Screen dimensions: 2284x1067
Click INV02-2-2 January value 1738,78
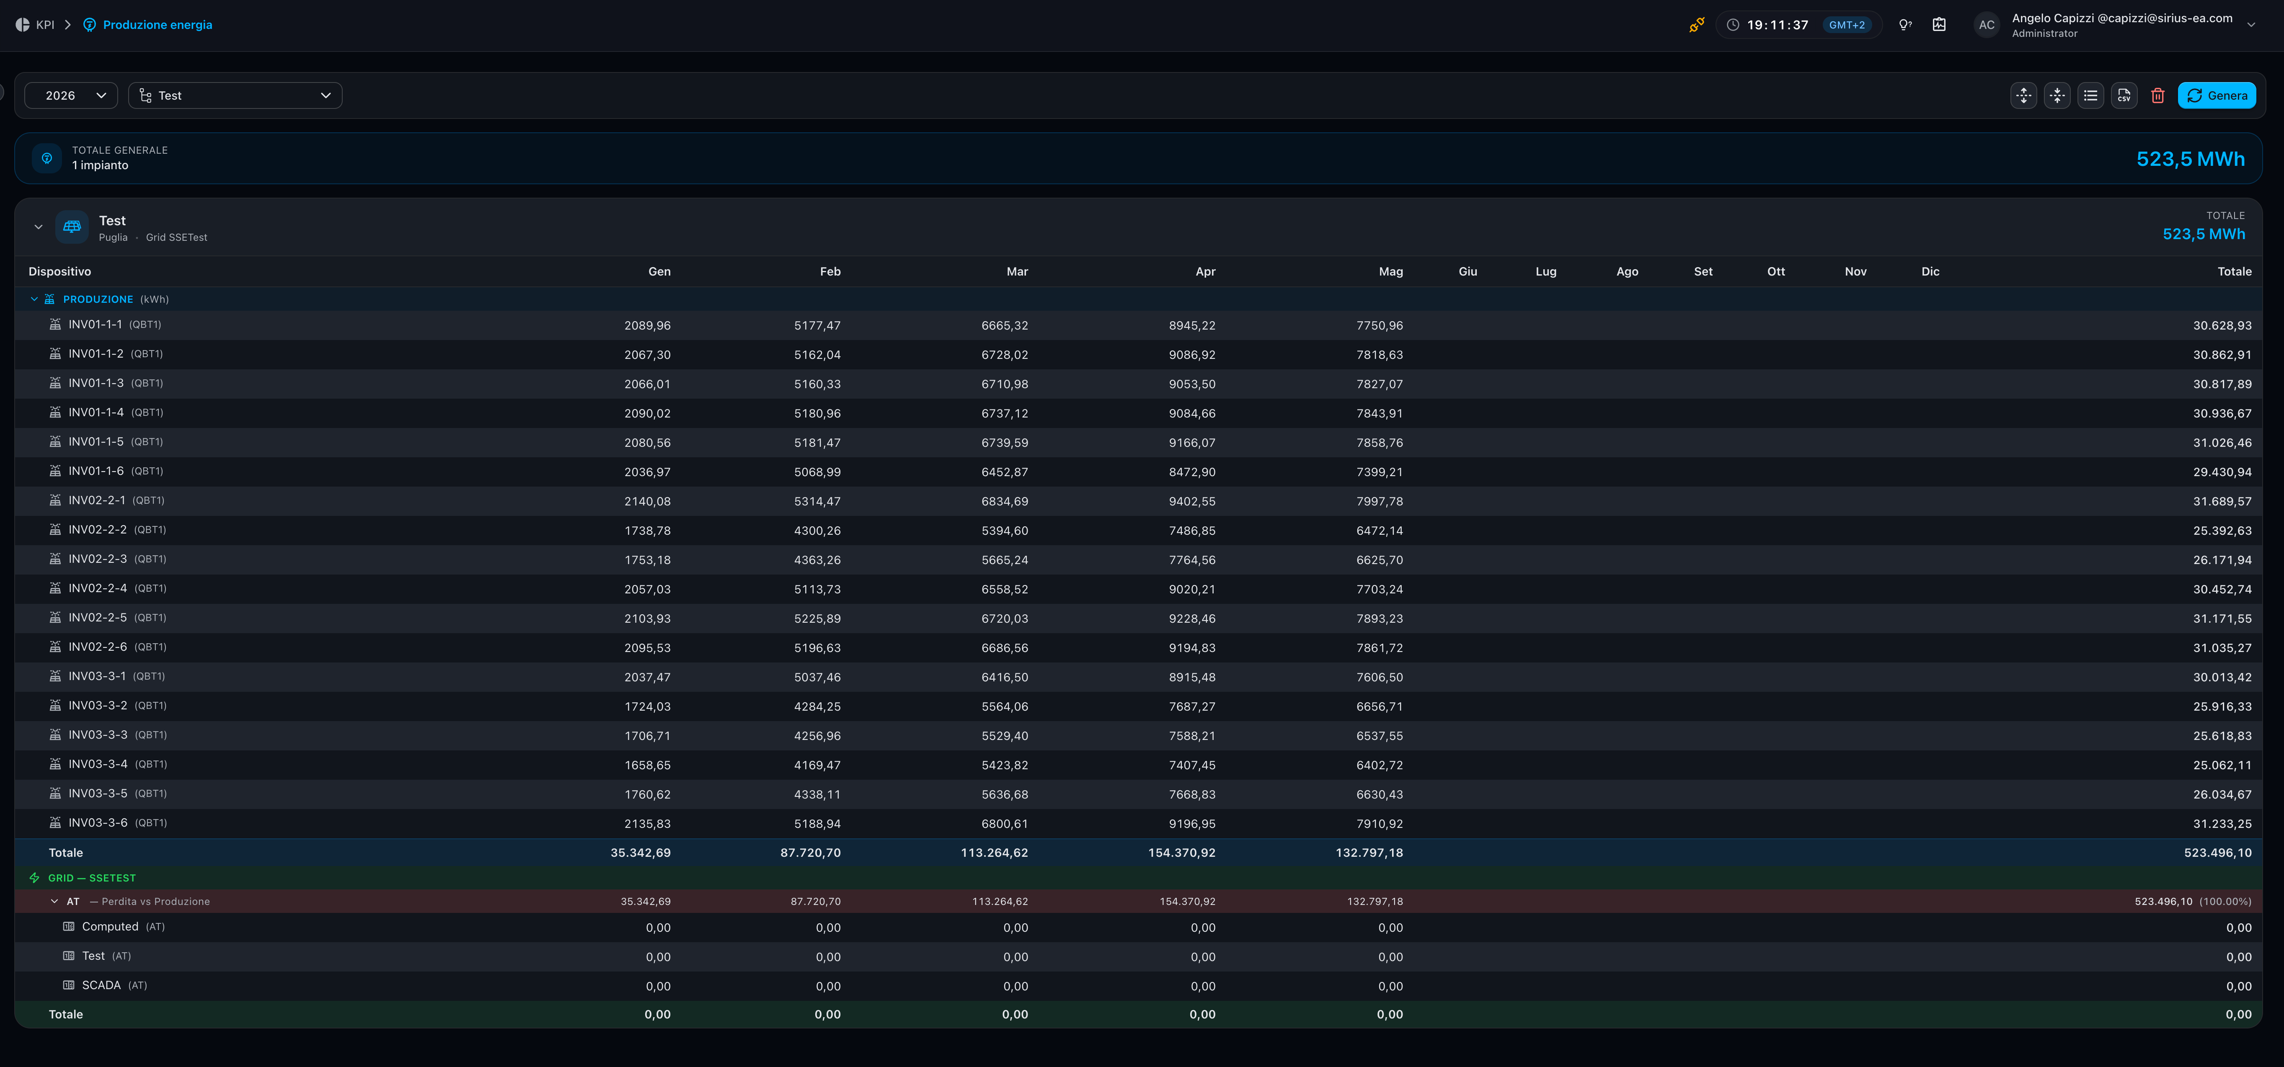pos(647,531)
